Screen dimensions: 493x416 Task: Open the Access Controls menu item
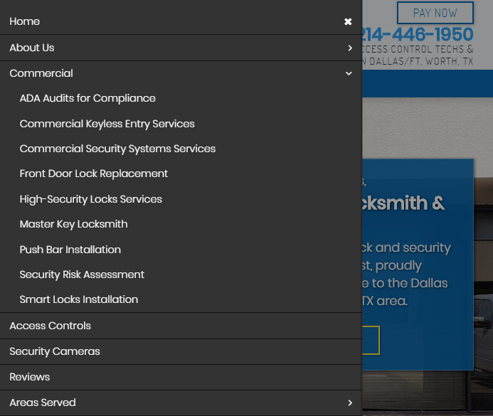[50, 326]
